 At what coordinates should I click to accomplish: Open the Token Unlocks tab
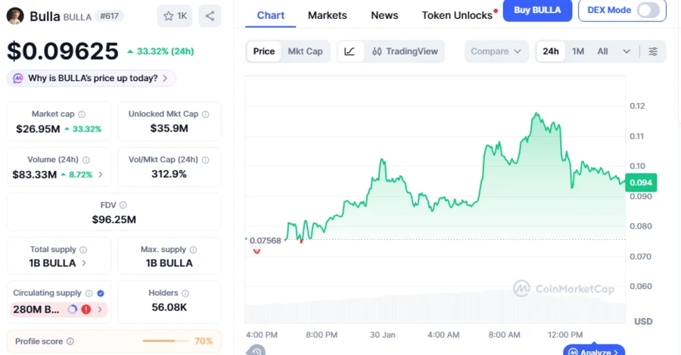457,15
